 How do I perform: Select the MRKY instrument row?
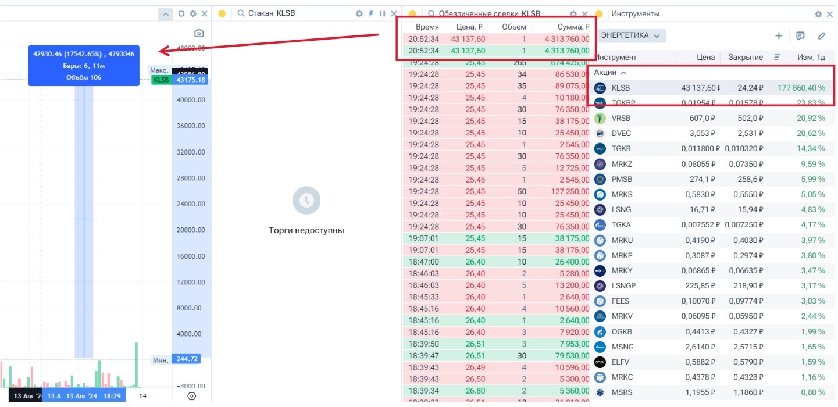pos(712,270)
